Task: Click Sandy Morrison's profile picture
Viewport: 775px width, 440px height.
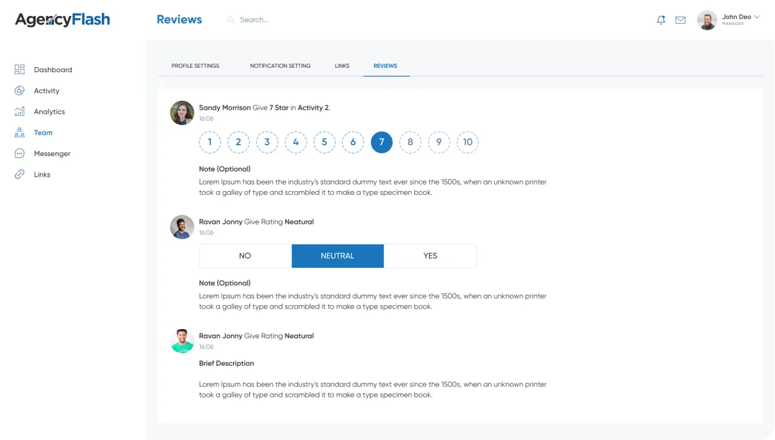Action: (182, 113)
